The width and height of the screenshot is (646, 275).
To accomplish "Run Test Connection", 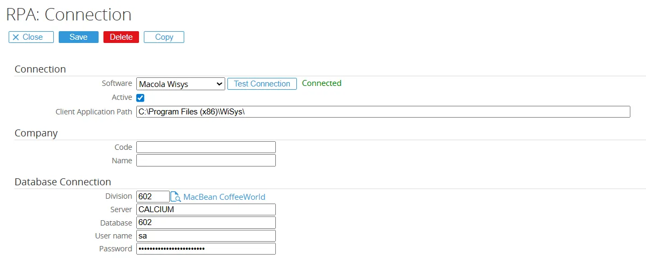I will [x=262, y=84].
